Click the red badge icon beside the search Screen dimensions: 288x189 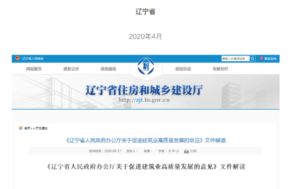261,58
